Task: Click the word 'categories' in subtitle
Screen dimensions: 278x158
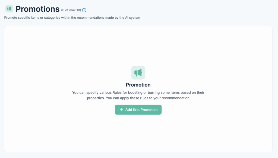Action: click(52, 18)
